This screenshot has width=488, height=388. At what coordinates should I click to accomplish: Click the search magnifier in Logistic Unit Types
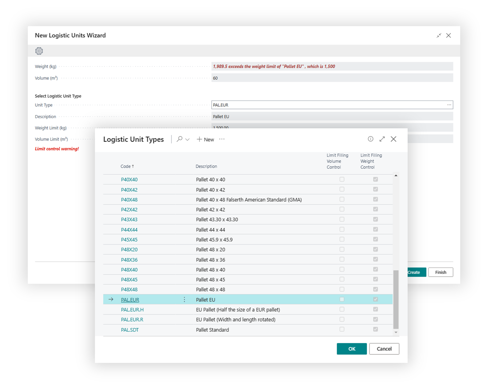coord(179,139)
